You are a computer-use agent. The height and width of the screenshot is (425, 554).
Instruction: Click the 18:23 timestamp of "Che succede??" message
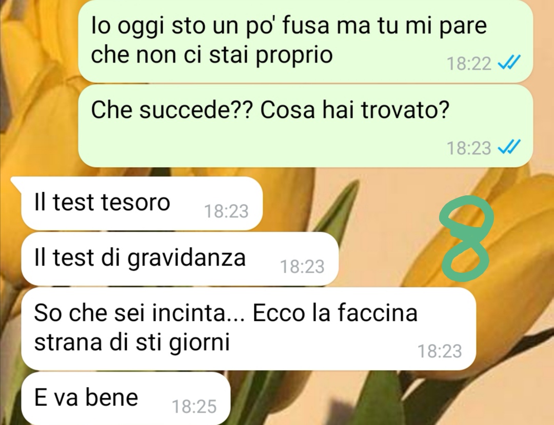pos(469,148)
